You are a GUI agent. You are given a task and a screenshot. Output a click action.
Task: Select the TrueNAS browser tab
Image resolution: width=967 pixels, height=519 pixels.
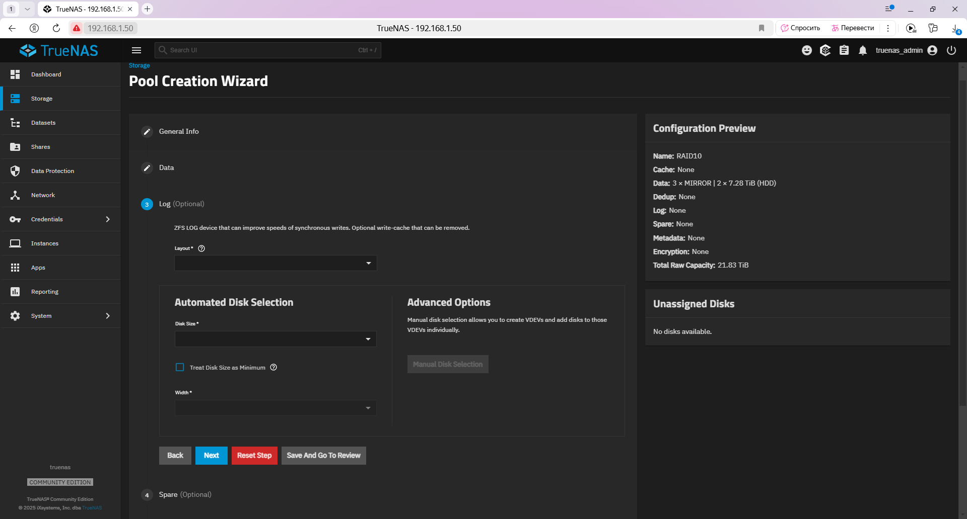point(88,9)
